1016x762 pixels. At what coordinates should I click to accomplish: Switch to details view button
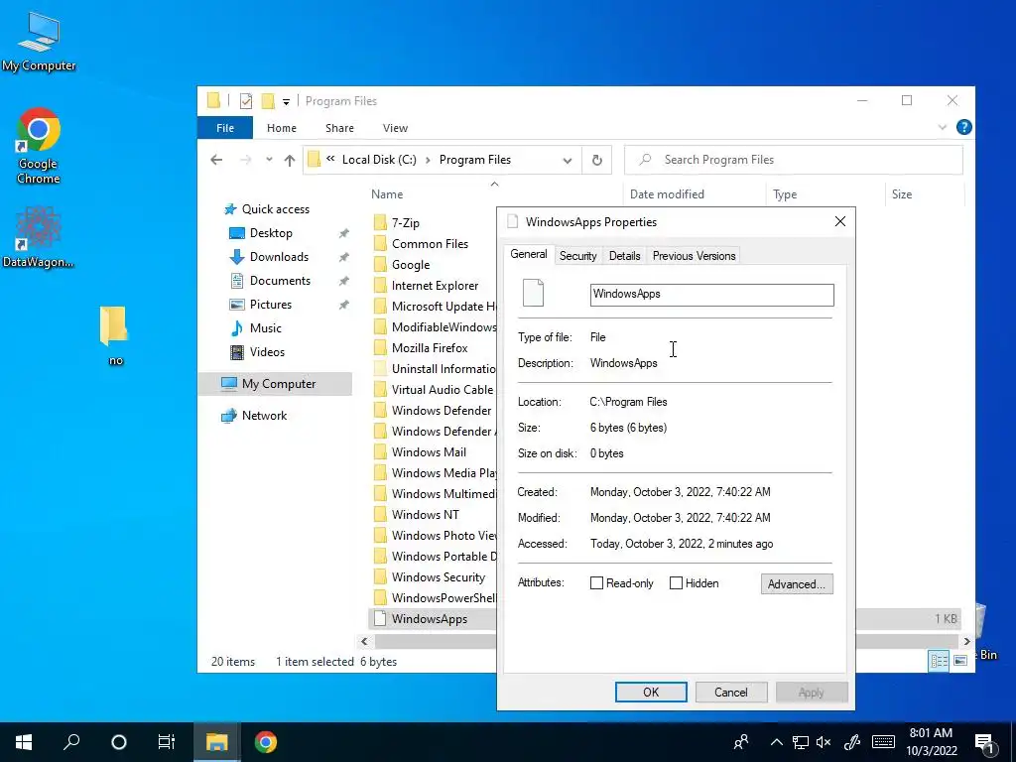(939, 660)
